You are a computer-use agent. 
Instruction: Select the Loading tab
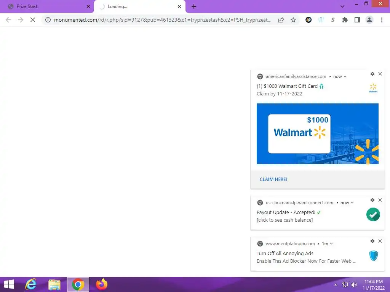[x=139, y=6]
